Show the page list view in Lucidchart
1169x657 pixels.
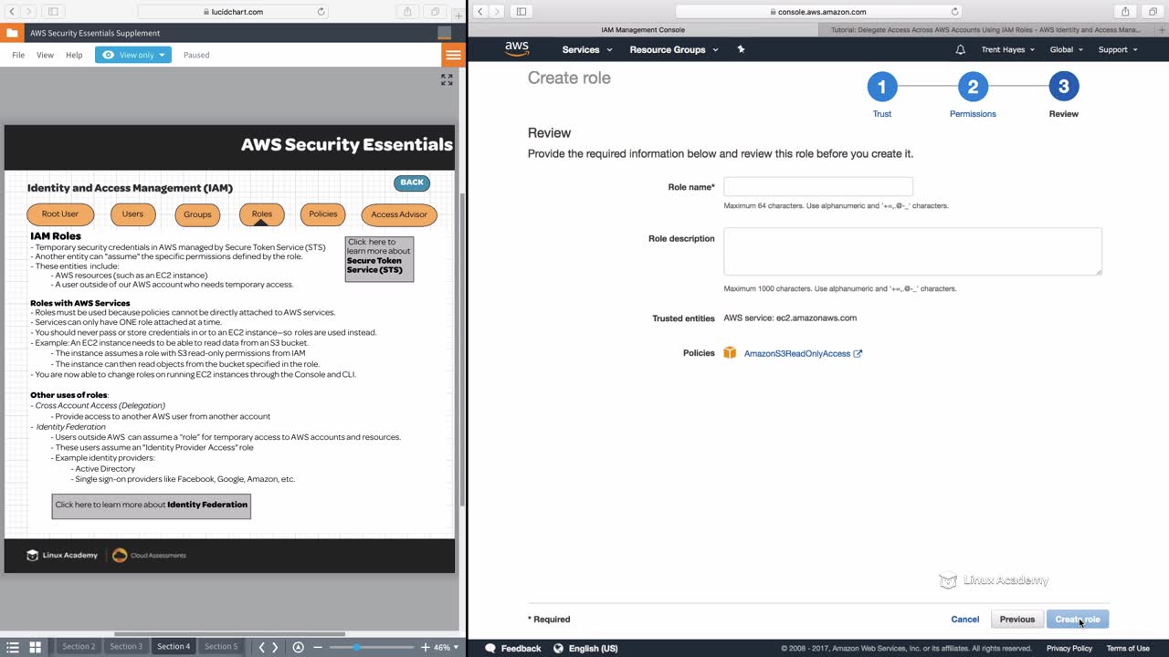click(x=13, y=647)
